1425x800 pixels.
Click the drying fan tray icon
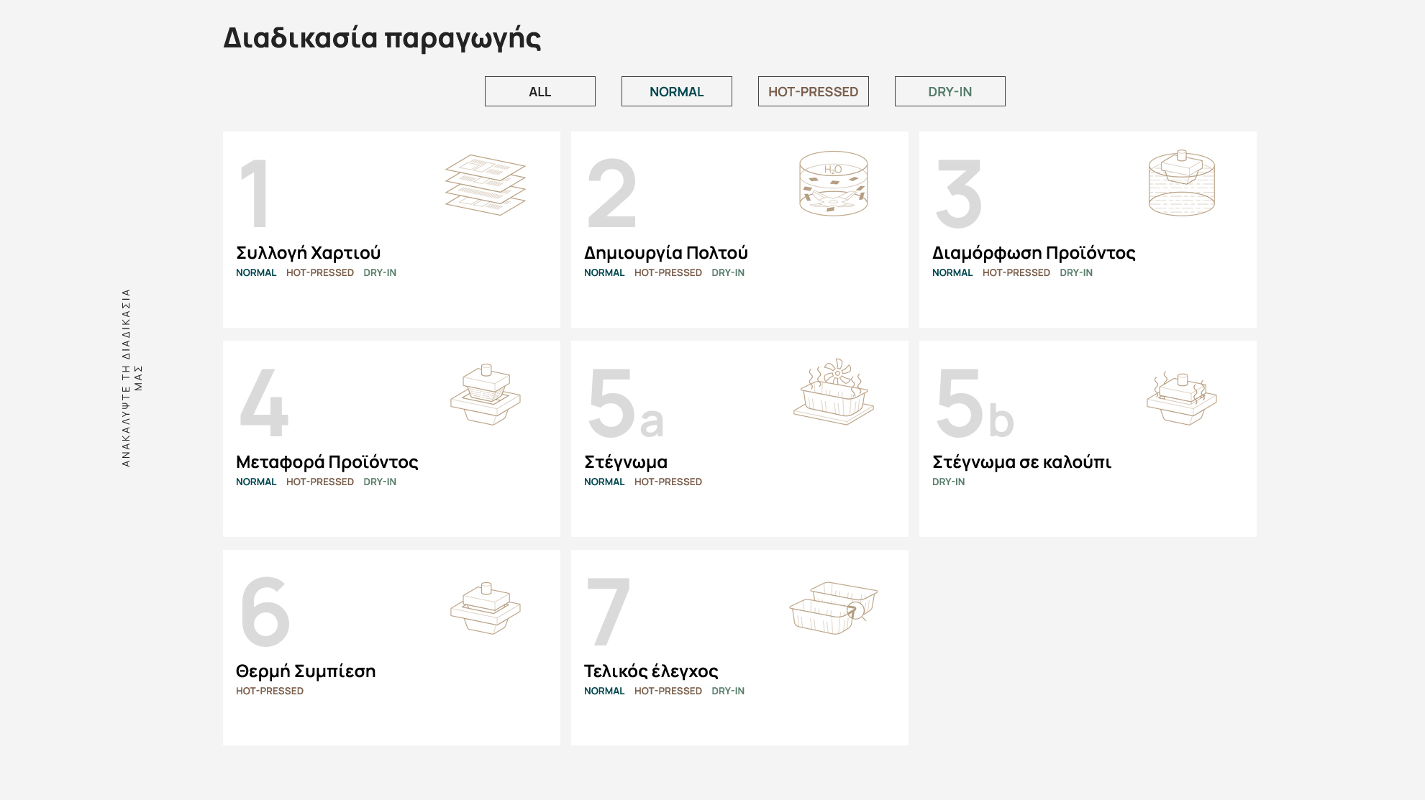tap(834, 392)
